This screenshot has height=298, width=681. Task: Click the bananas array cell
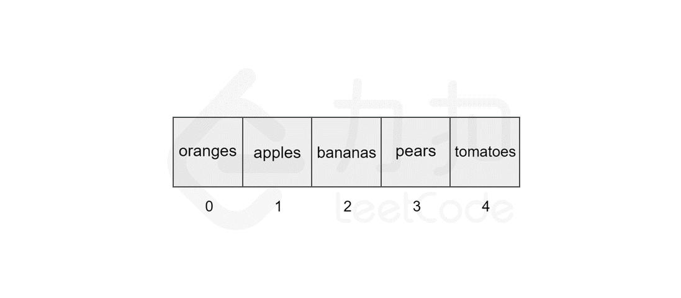[x=346, y=152]
